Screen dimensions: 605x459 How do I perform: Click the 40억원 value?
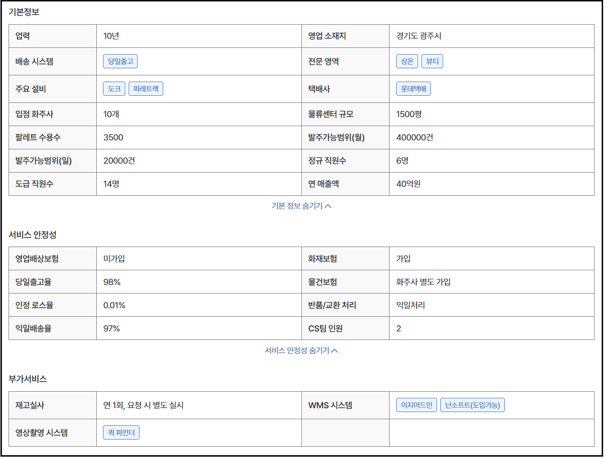click(x=408, y=184)
